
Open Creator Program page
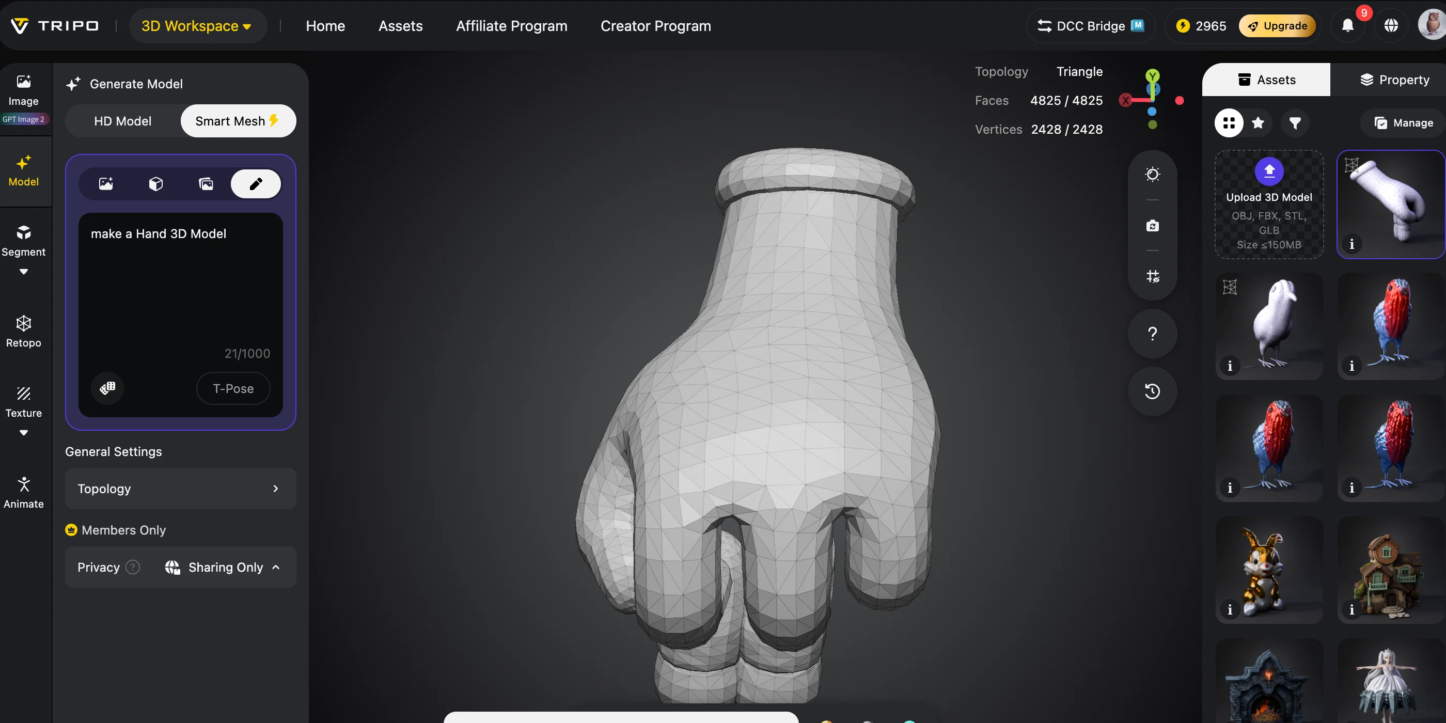(x=656, y=26)
